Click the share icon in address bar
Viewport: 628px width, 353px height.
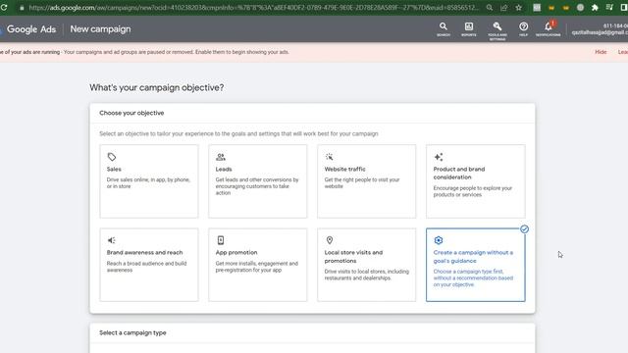tap(503, 8)
